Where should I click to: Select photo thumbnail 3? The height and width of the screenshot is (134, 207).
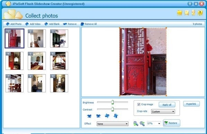tap(59, 39)
